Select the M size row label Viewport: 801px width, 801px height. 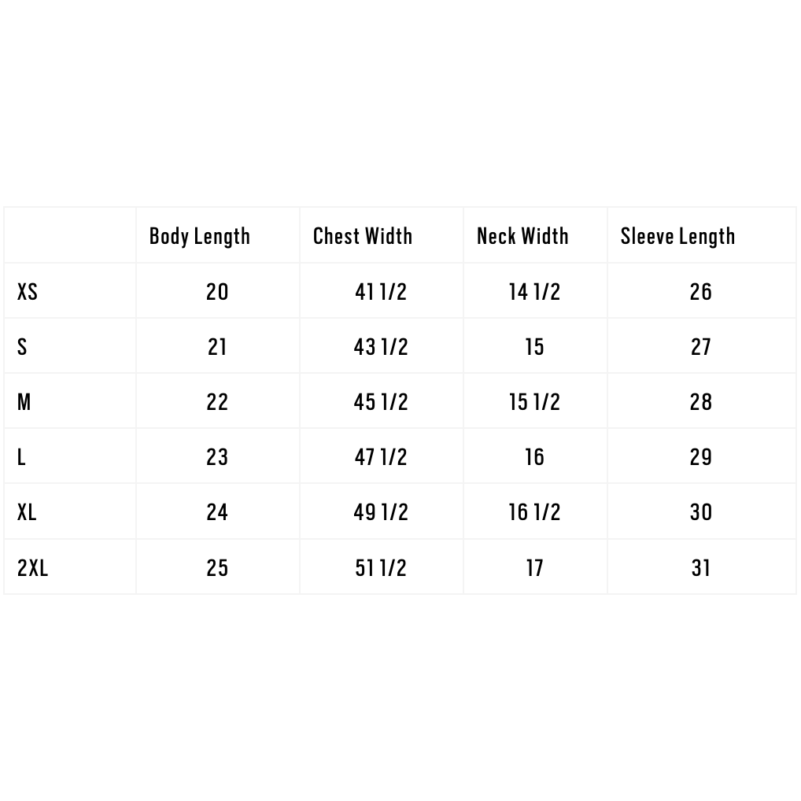pos(24,402)
